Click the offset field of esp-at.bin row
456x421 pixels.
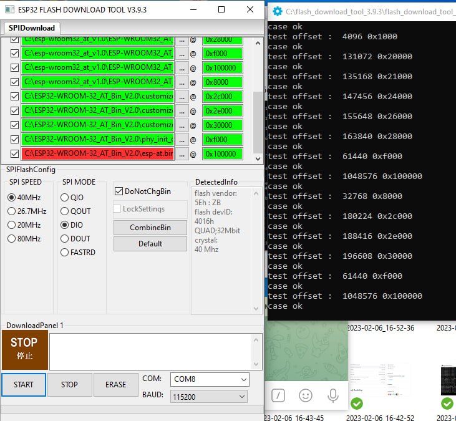pyautogui.click(x=223, y=154)
